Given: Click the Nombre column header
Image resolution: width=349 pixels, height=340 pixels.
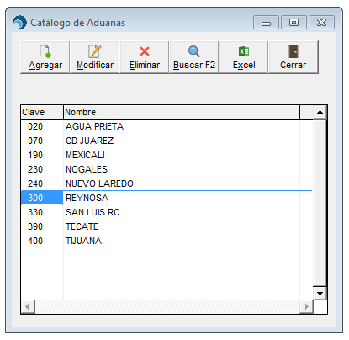Looking at the screenshot, I should coord(182,112).
